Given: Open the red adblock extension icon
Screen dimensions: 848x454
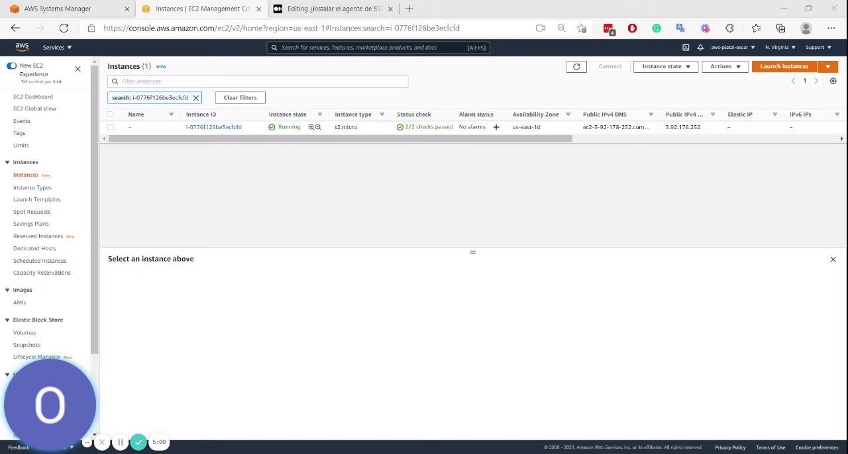Looking at the screenshot, I should tap(632, 28).
